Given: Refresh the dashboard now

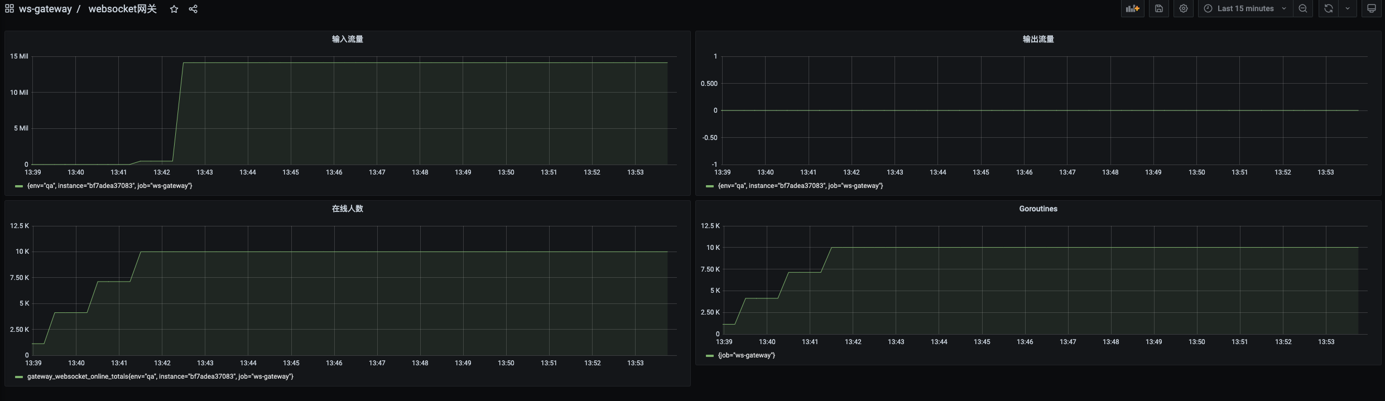Looking at the screenshot, I should (x=1329, y=8).
